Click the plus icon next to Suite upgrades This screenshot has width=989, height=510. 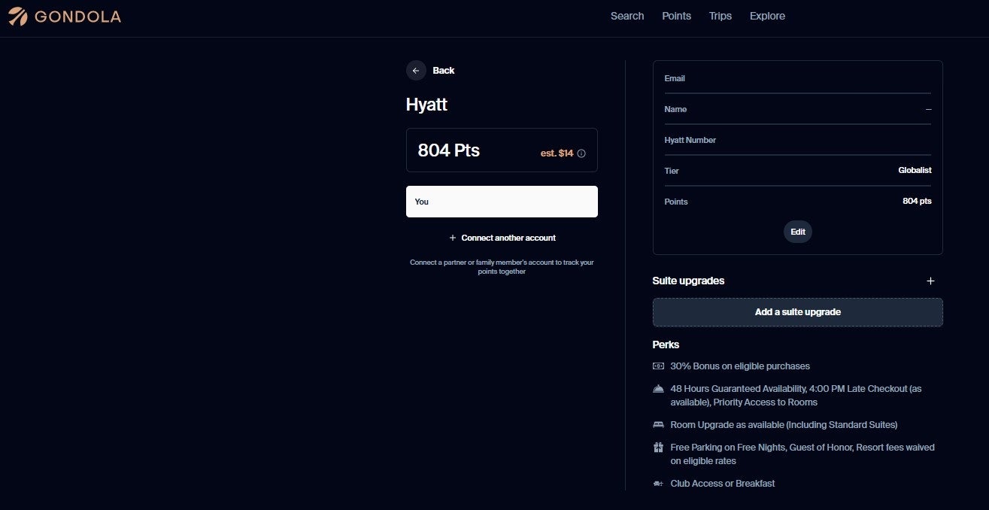pyautogui.click(x=930, y=281)
